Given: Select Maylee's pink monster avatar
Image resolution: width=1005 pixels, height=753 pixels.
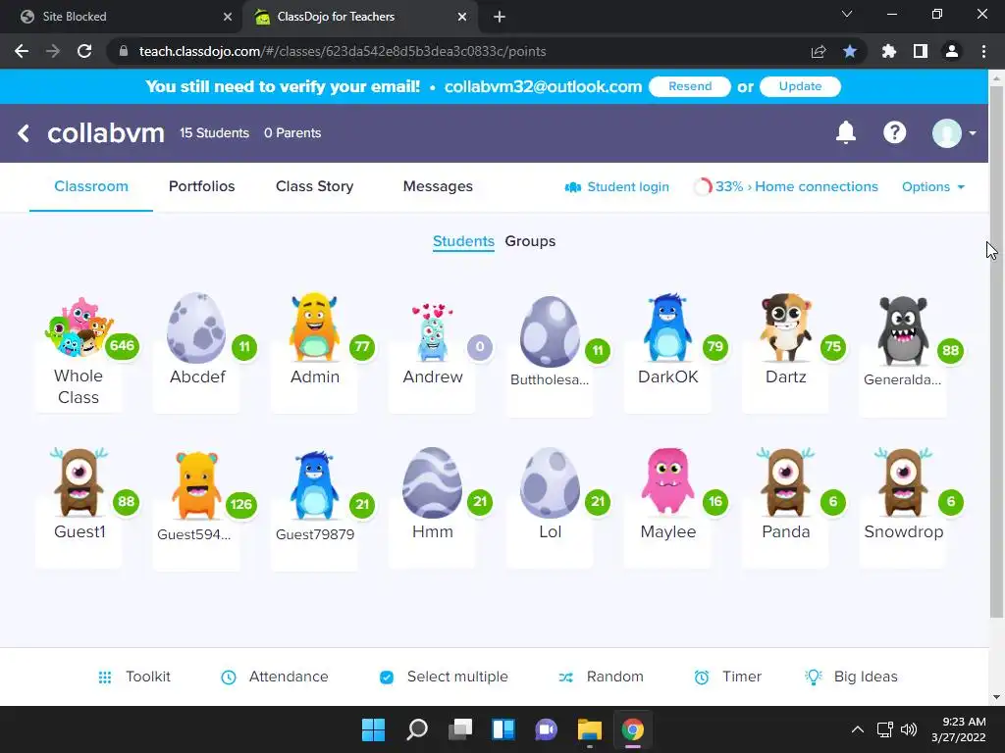Looking at the screenshot, I should tap(667, 481).
